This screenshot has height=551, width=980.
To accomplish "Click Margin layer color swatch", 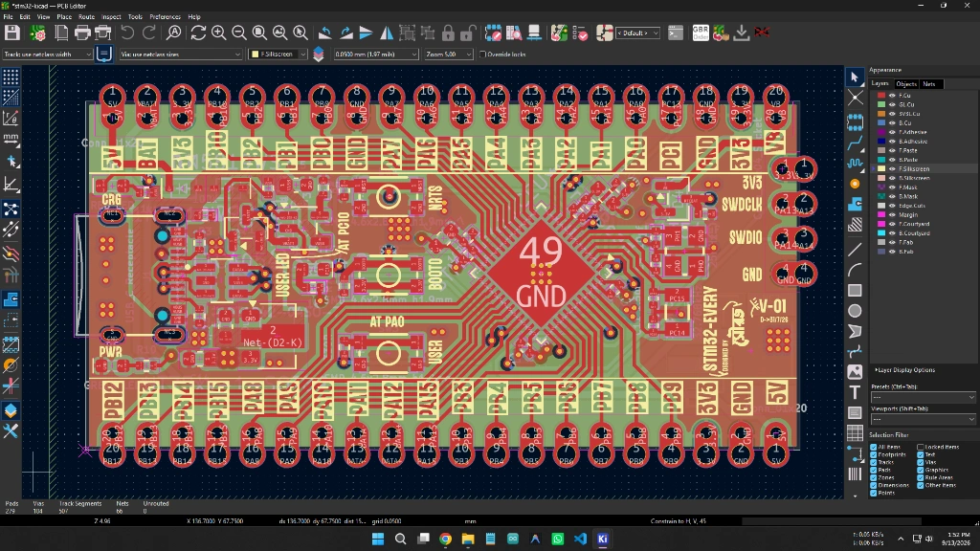I will (881, 214).
